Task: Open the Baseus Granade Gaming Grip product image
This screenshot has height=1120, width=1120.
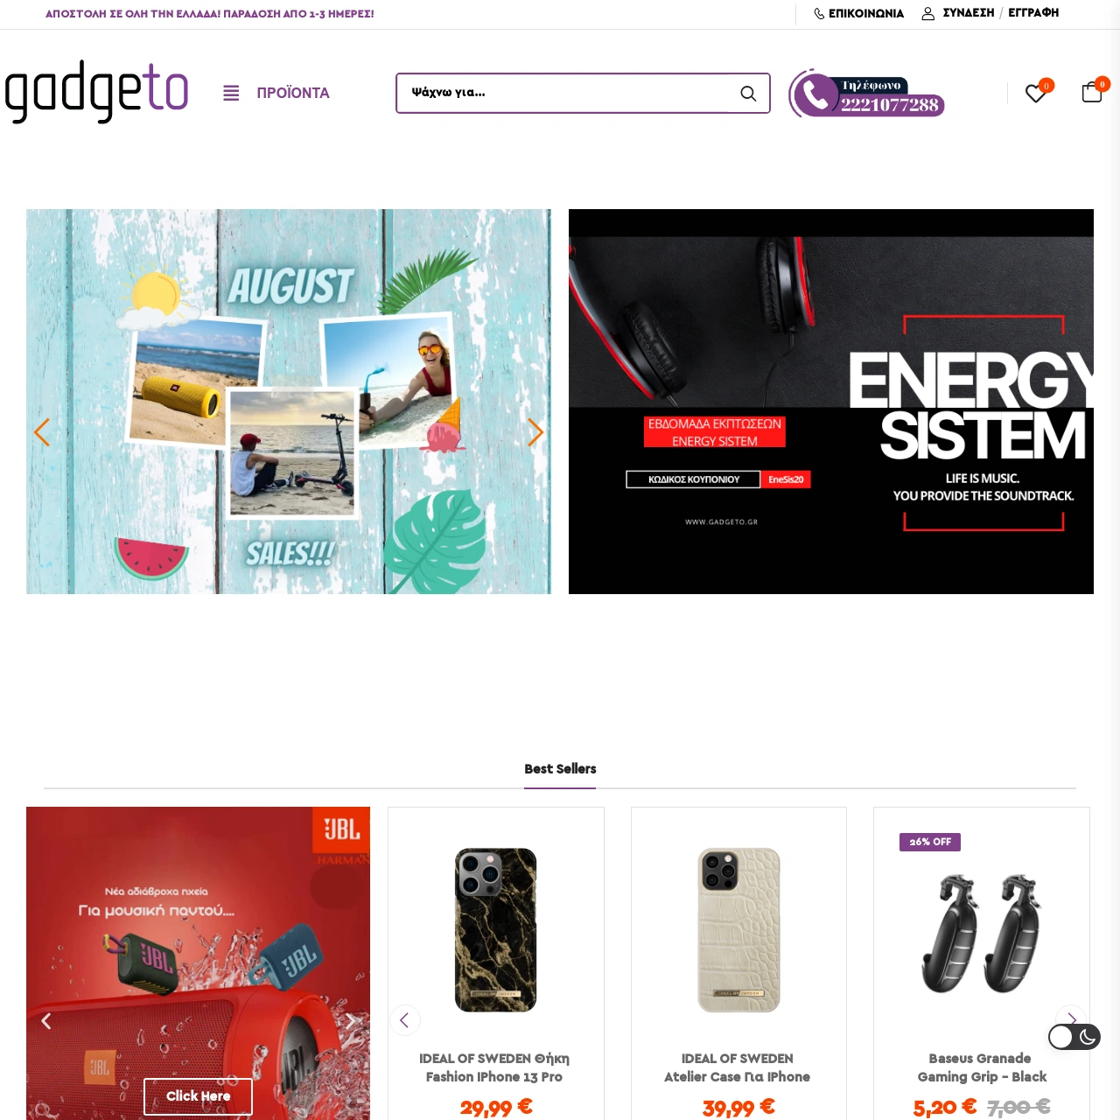Action: click(982, 932)
